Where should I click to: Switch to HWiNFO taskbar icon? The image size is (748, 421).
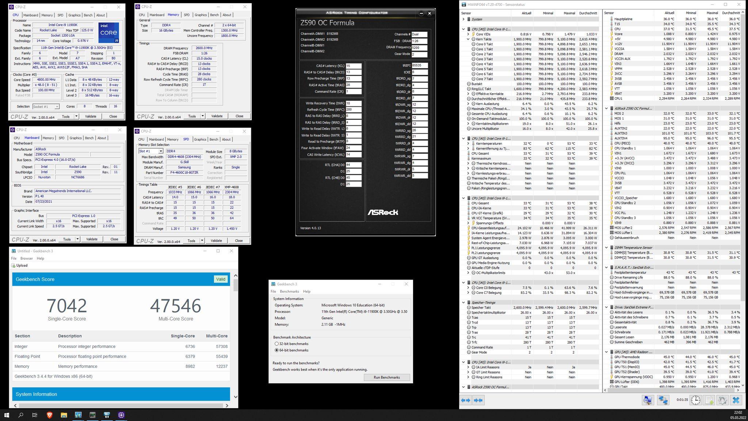click(107, 415)
